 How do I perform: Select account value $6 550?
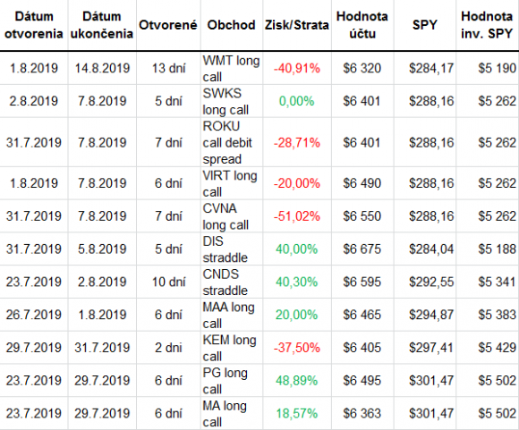(362, 216)
